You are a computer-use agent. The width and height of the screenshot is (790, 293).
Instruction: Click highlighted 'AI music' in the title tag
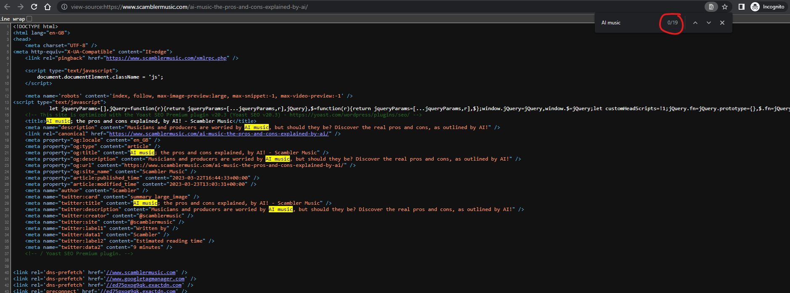coord(58,121)
